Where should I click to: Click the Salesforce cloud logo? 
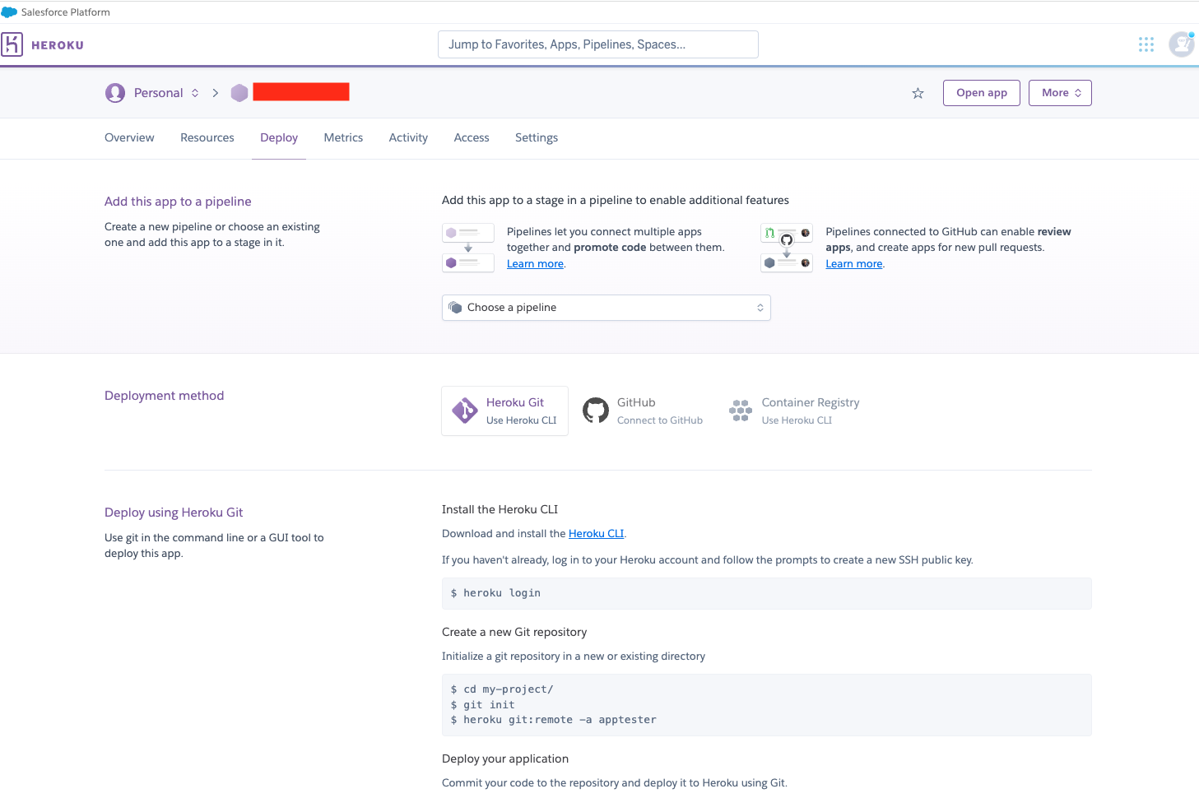pos(9,12)
